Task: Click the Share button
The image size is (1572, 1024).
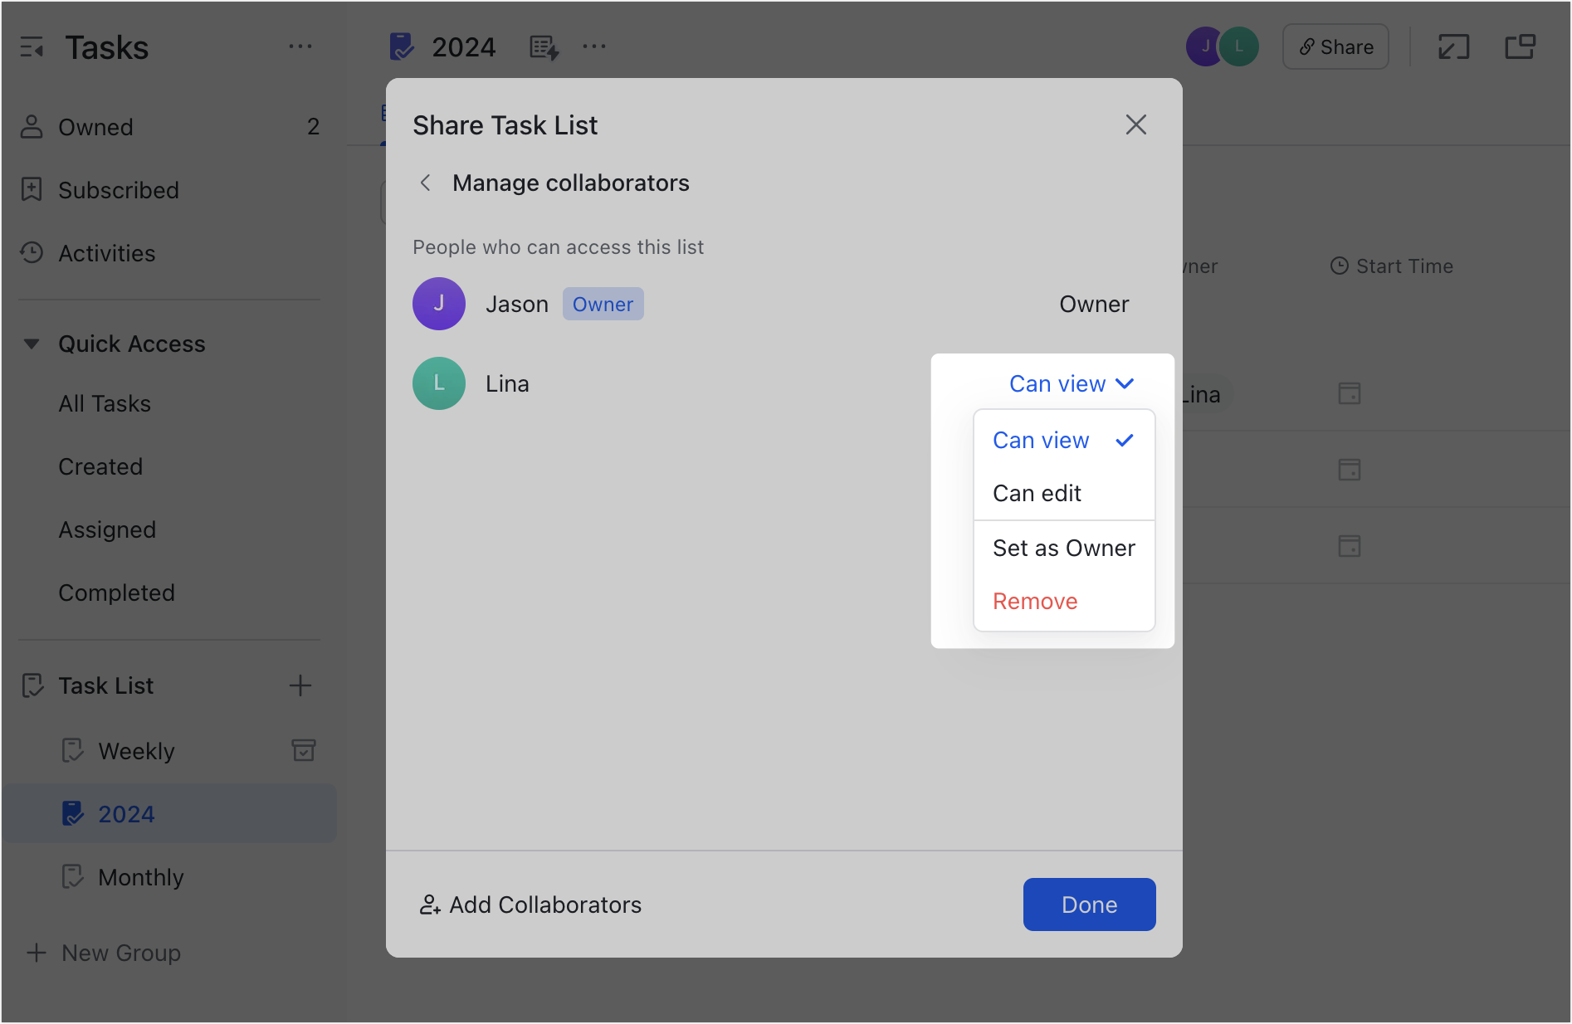Action: pyautogui.click(x=1335, y=46)
